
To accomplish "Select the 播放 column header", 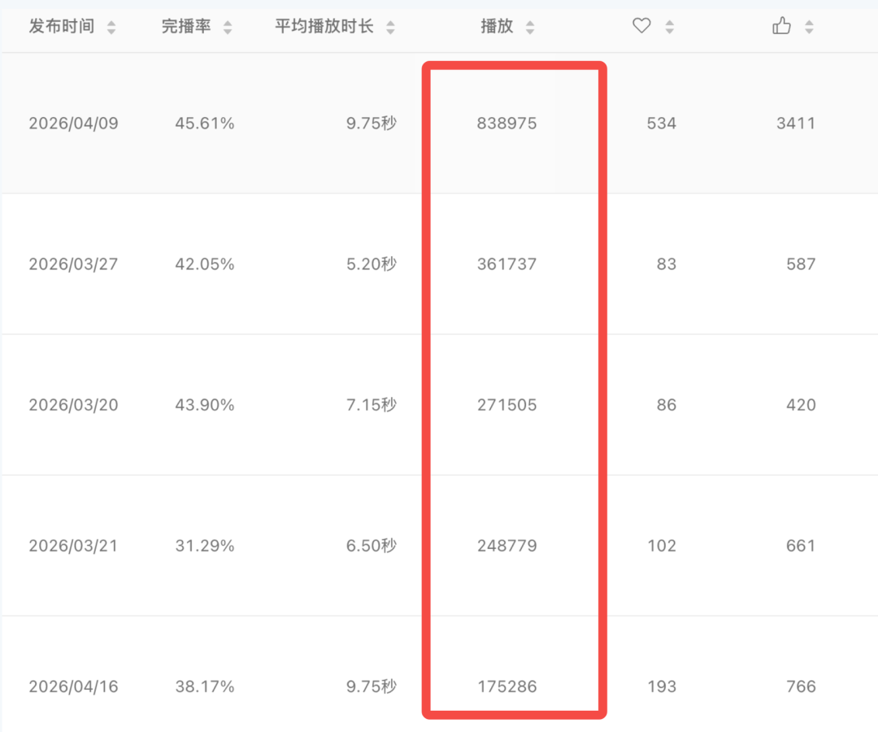I will point(497,26).
